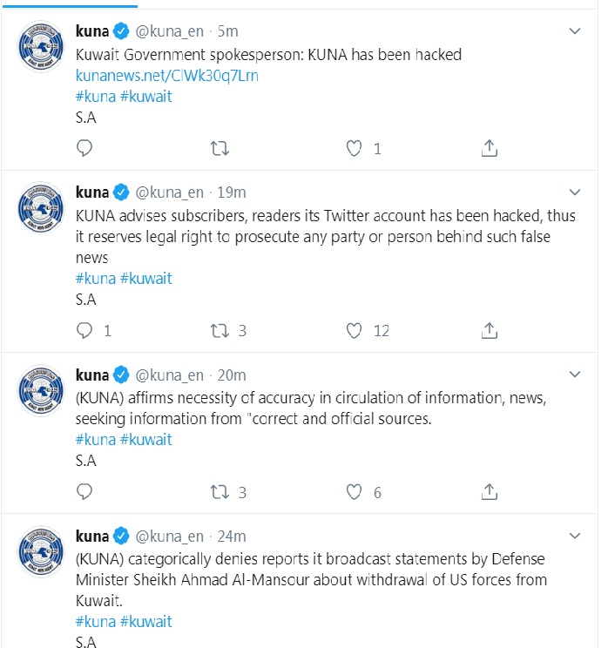The image size is (608, 648).
Task: Open options chevron on the 19m tweet
Action: [575, 192]
